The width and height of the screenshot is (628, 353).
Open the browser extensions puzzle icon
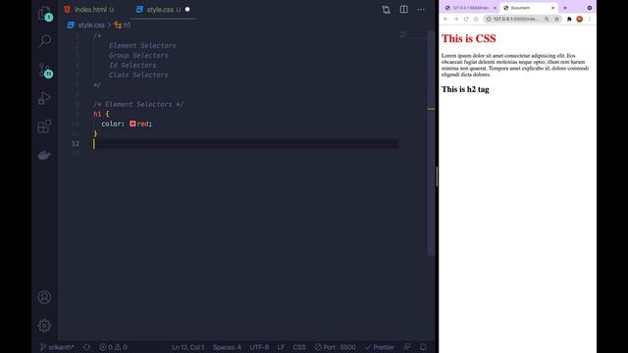tap(569, 19)
